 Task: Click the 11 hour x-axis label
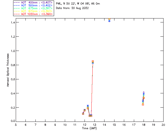tap(75, 125)
